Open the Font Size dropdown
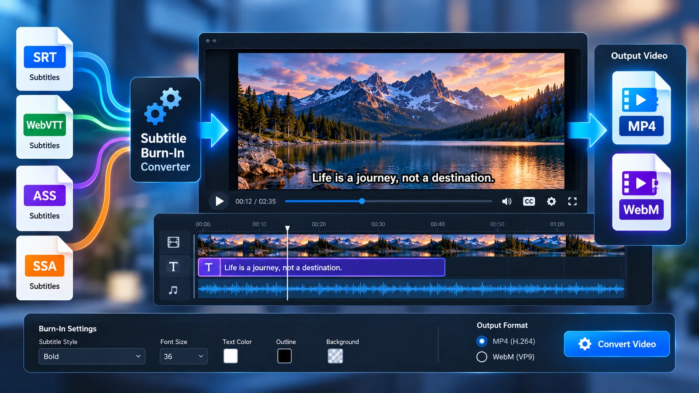The image size is (699, 393). click(x=184, y=356)
